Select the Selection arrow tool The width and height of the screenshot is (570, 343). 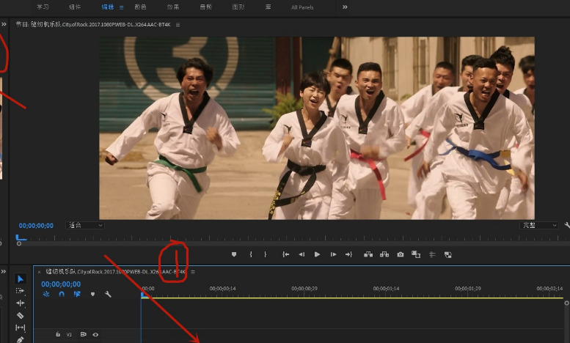coord(21,279)
